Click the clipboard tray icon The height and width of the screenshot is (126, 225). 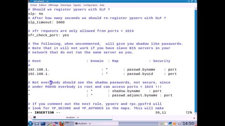coord(166,124)
